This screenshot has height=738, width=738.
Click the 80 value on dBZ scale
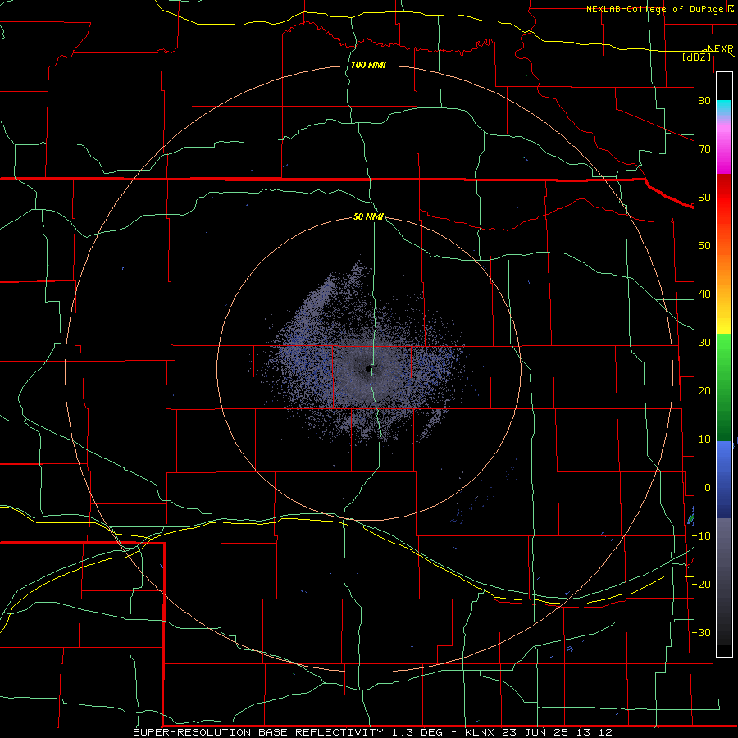704,100
